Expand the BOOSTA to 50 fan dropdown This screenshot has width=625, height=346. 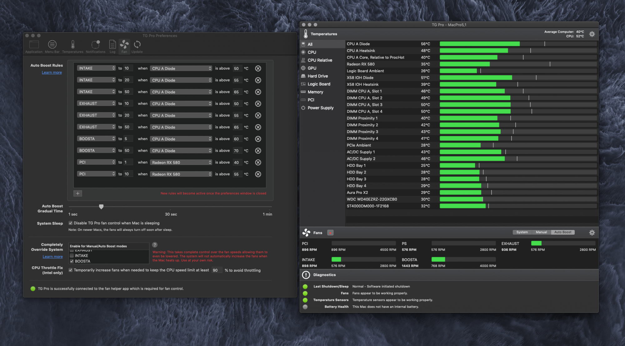click(96, 150)
